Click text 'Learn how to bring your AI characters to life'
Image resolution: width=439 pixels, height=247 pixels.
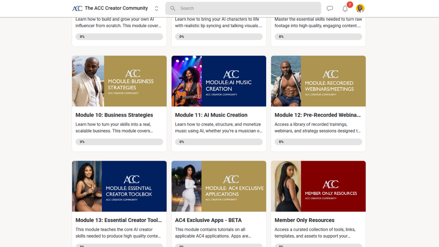click(217, 19)
